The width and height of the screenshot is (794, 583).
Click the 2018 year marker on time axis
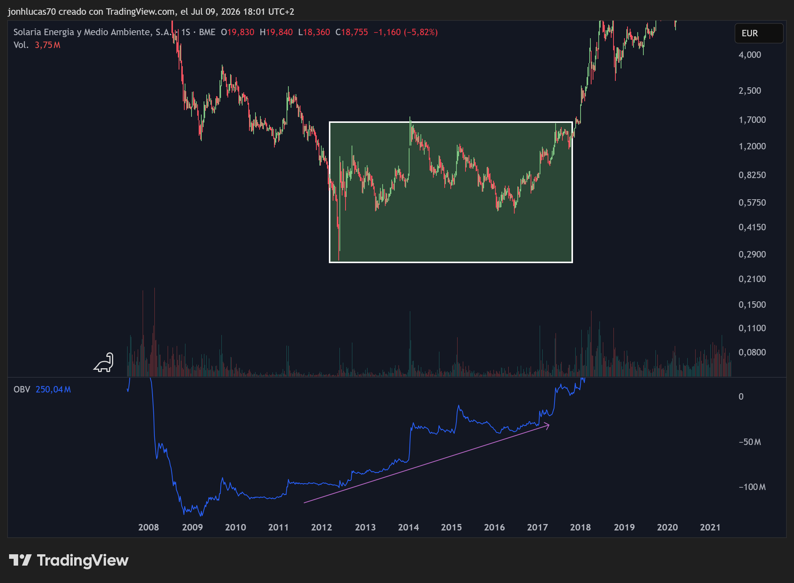pos(580,527)
